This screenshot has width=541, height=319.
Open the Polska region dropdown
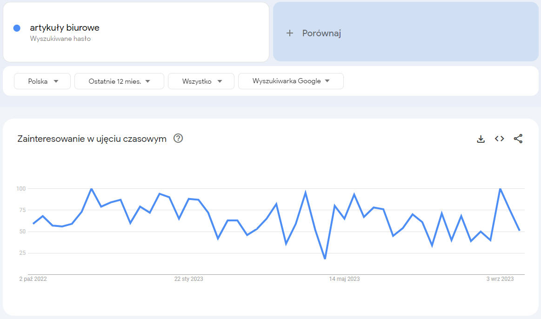click(42, 81)
